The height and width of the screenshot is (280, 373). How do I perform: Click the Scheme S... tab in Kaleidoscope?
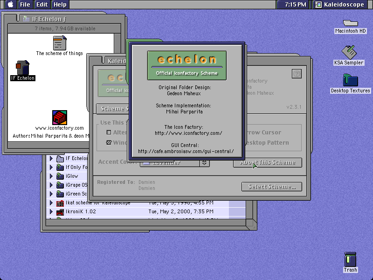(x=113, y=109)
